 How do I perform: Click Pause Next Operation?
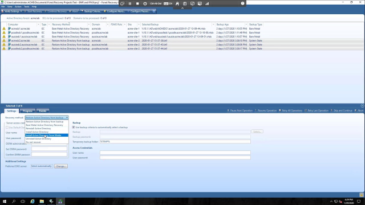(x=240, y=110)
